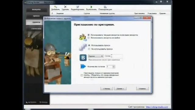Minimize the main application window
Viewport: 195px width, 110px height.
click(156, 2)
